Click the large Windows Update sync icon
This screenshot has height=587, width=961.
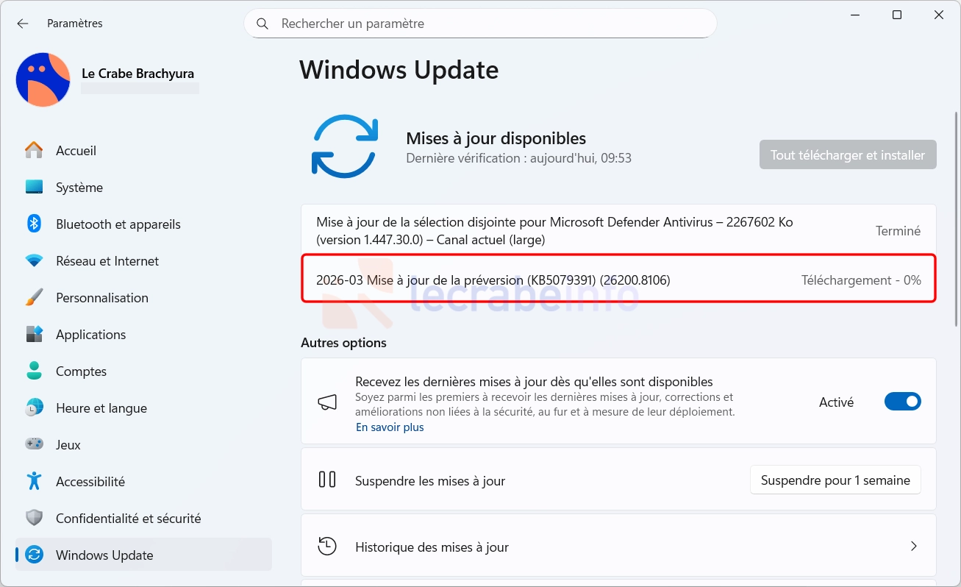click(345, 146)
